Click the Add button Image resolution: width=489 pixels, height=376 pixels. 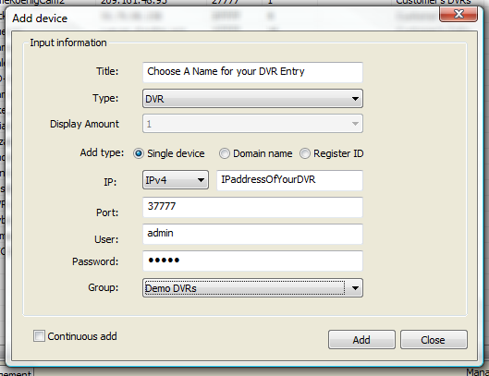point(361,340)
